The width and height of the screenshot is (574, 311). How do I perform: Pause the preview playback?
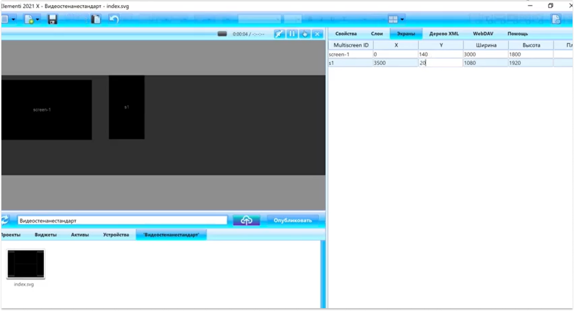pyautogui.click(x=292, y=34)
